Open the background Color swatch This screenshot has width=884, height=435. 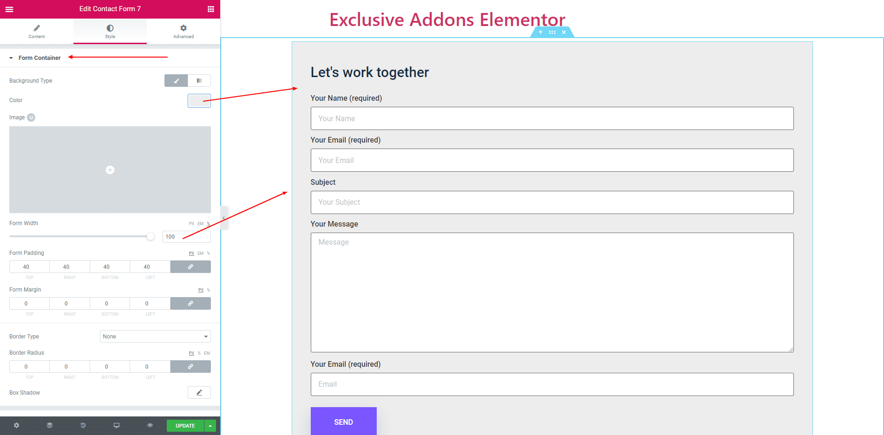(x=199, y=101)
